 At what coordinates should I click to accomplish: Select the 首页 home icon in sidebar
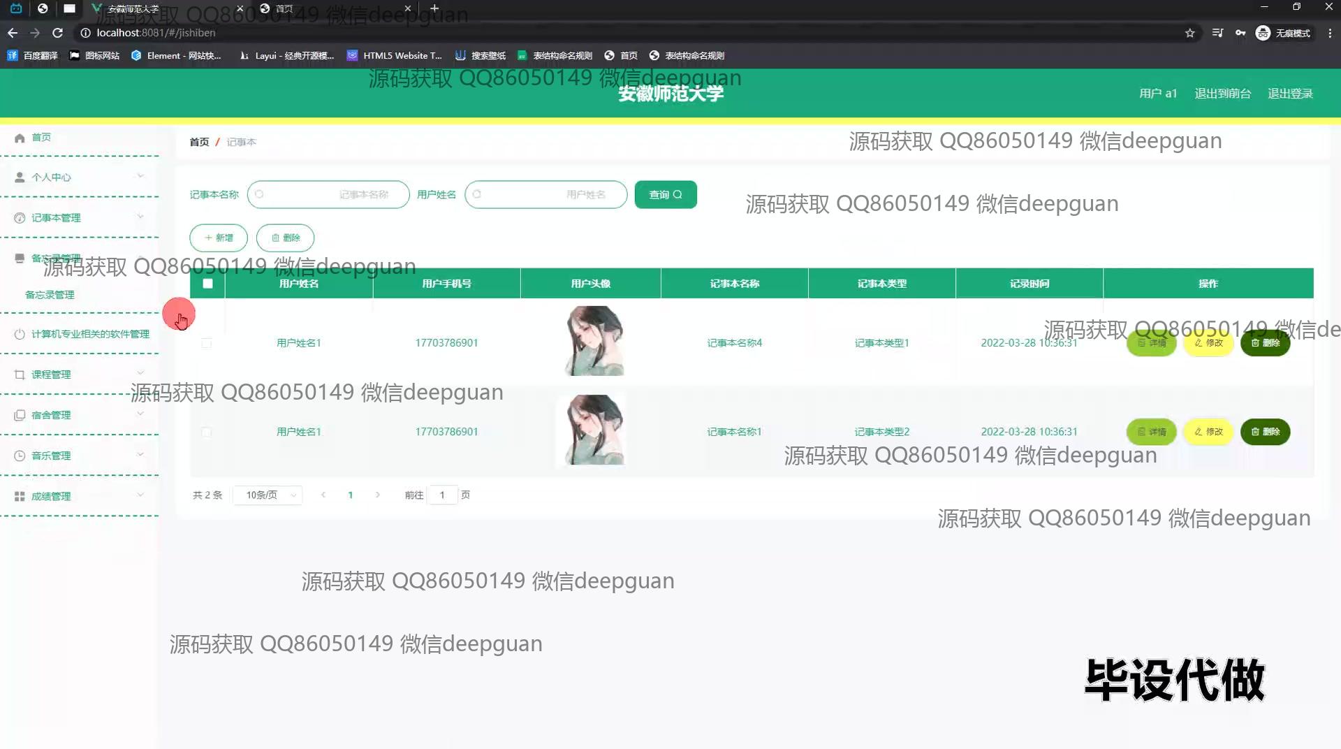[20, 138]
